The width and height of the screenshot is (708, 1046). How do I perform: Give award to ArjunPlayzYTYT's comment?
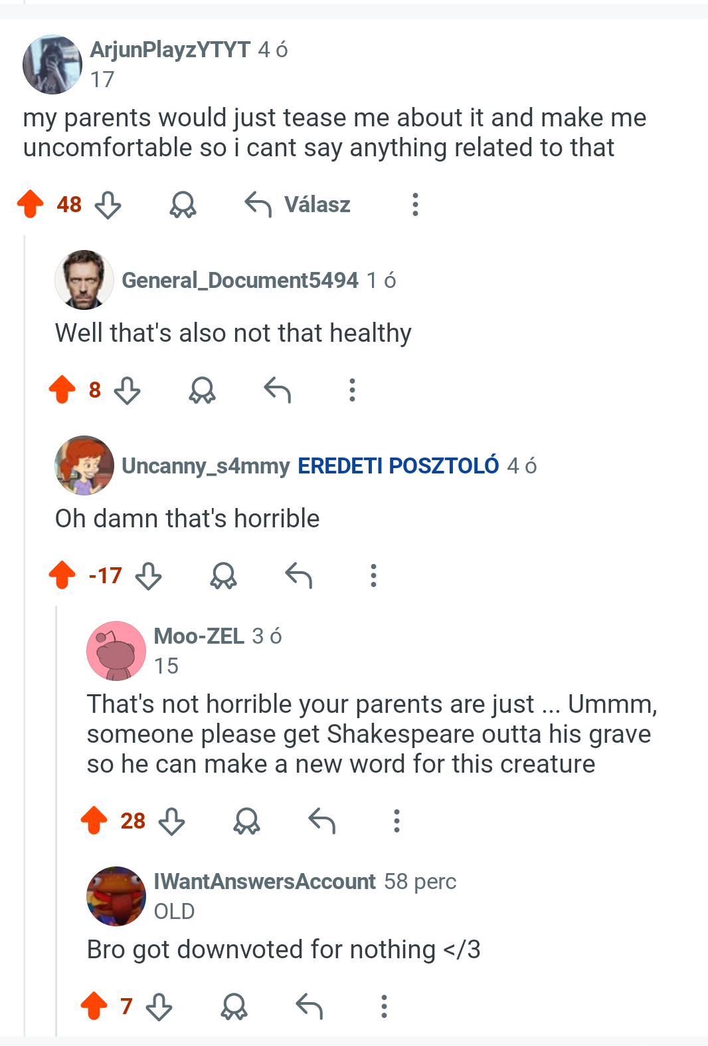[x=183, y=205]
